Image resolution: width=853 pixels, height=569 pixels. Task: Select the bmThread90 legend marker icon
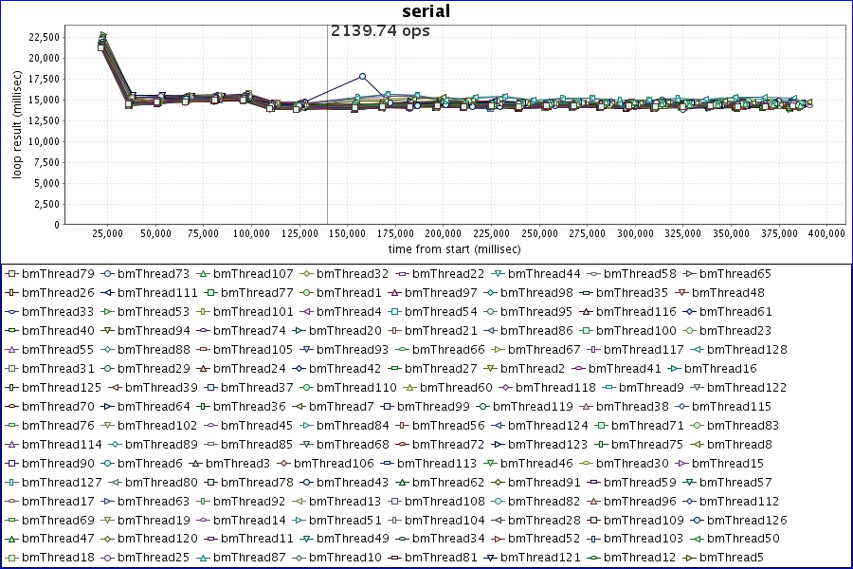11,464
